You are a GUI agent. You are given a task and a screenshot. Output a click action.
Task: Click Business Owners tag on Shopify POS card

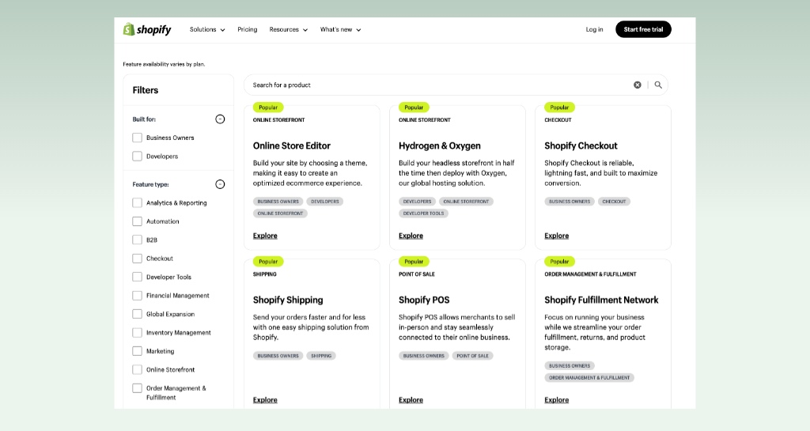[x=424, y=356]
